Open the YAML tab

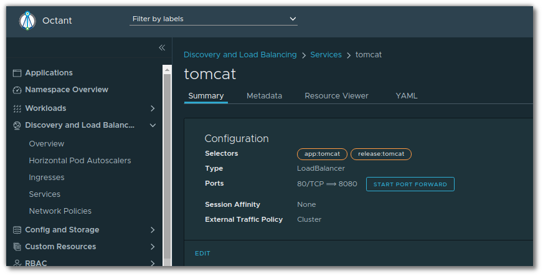tap(407, 96)
